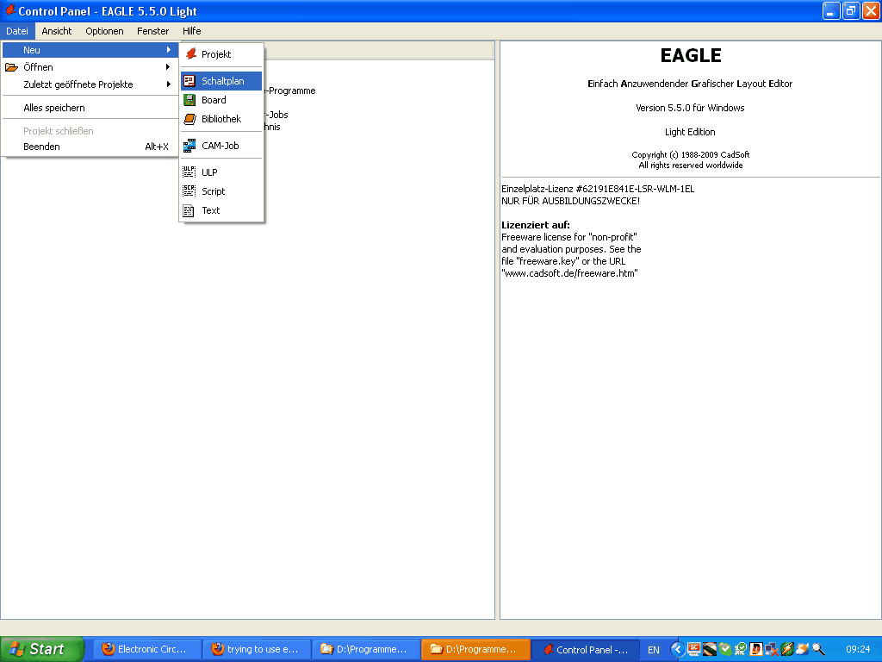The image size is (882, 662).
Task: Click the 'Light Edition' text
Action: 690,132
